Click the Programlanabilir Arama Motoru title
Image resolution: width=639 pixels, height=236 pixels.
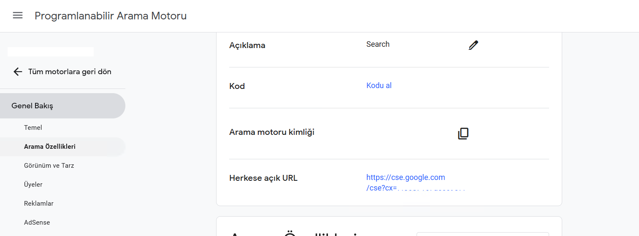point(111,16)
